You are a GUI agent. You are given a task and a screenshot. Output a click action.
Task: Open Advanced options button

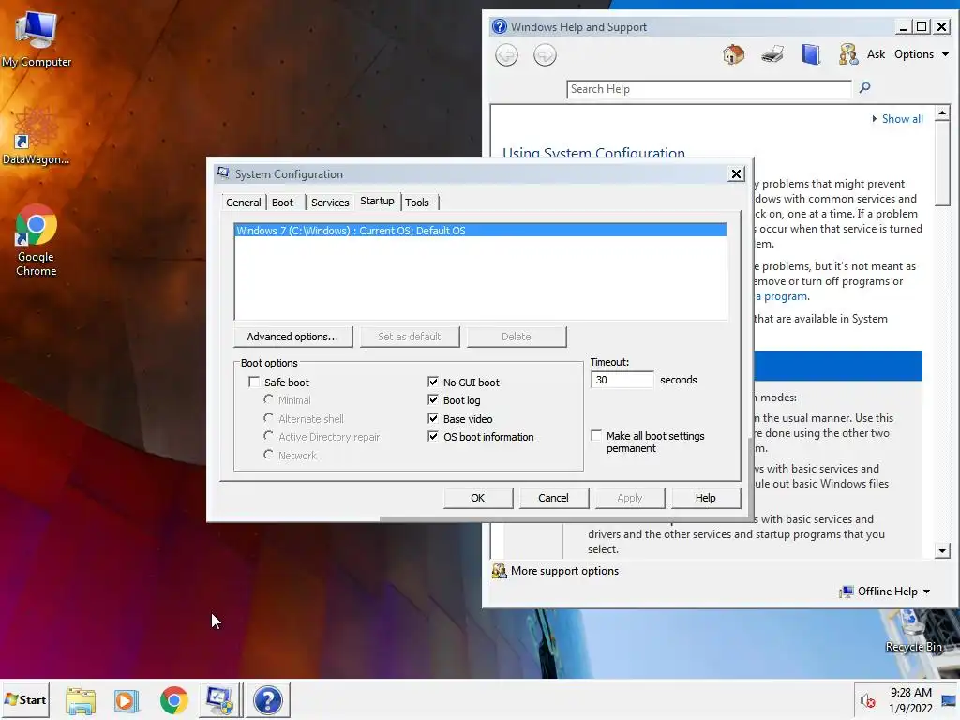[x=292, y=337]
